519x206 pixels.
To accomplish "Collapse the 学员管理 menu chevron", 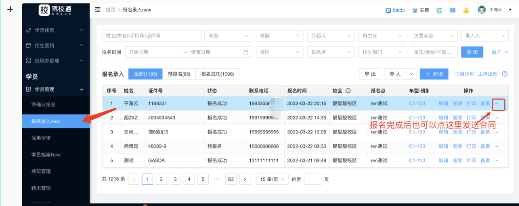I will coord(82,89).
